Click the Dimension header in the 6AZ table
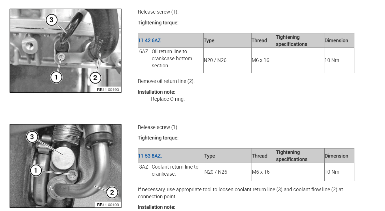385x211 pixels. click(336, 40)
